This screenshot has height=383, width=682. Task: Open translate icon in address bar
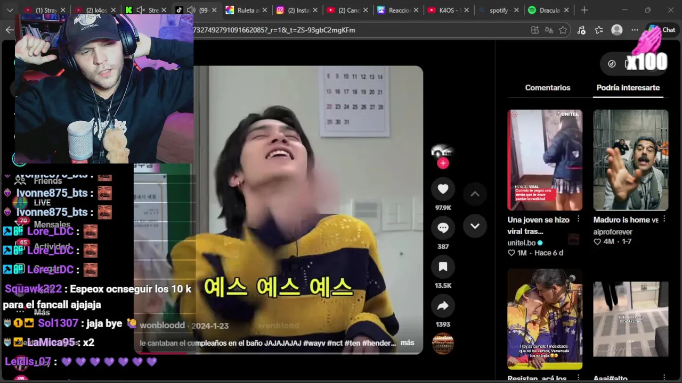(549, 30)
